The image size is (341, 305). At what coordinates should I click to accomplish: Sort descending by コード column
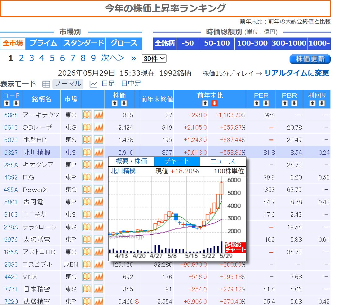(16, 103)
